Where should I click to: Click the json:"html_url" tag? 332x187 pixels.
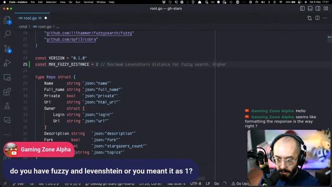101,102
